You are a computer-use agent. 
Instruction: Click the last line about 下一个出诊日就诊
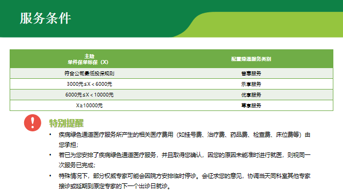pos(114,186)
